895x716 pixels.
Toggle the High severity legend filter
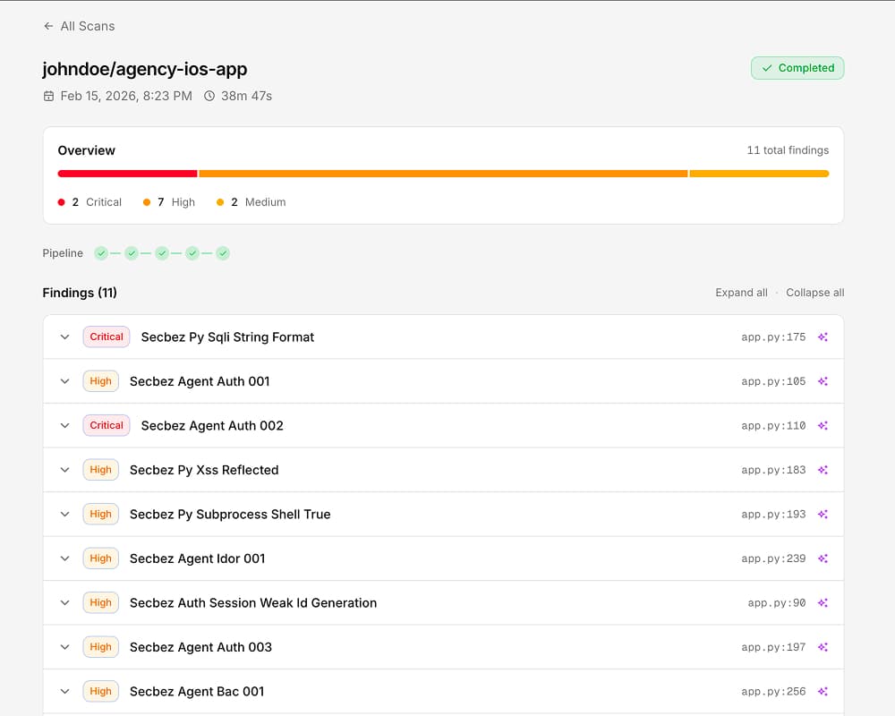[x=168, y=202]
